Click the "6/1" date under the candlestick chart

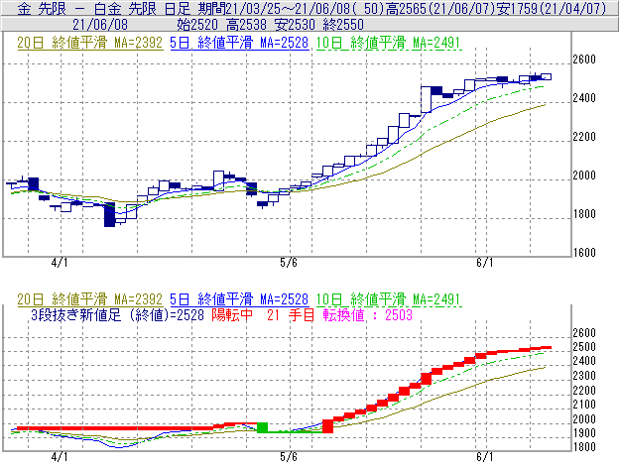[x=485, y=263]
